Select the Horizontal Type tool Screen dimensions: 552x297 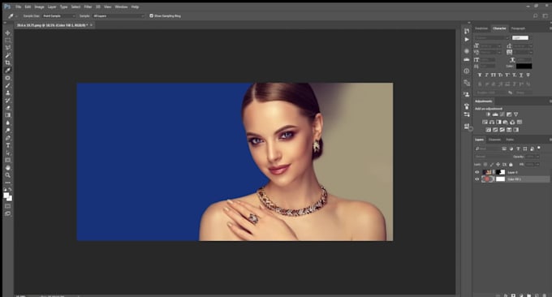coord(8,145)
